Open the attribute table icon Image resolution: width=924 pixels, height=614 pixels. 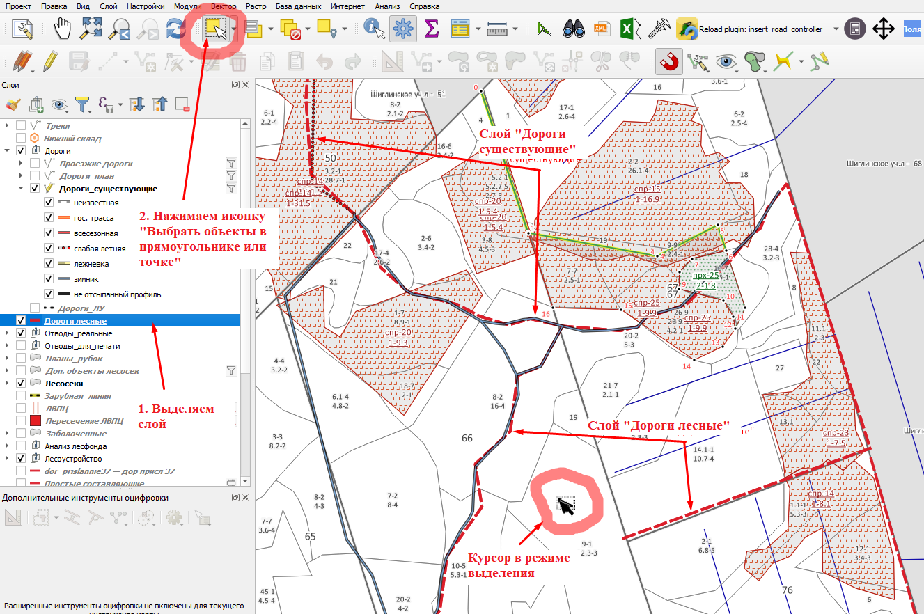[460, 29]
